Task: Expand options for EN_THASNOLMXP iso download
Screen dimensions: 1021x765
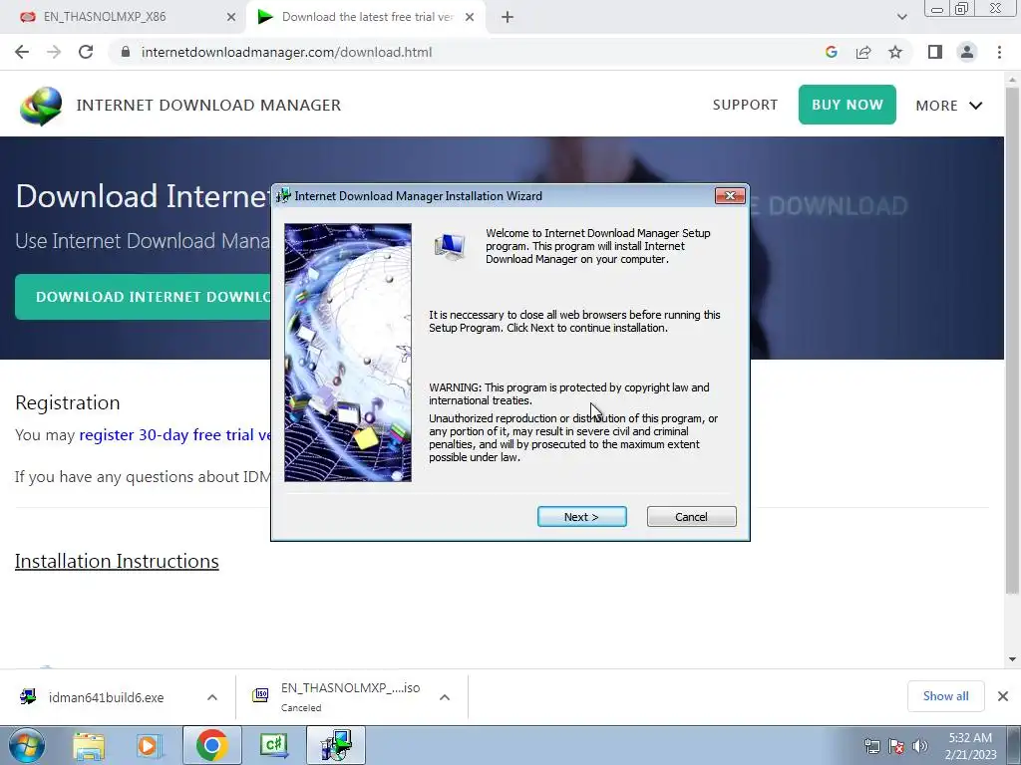Action: pos(445,697)
